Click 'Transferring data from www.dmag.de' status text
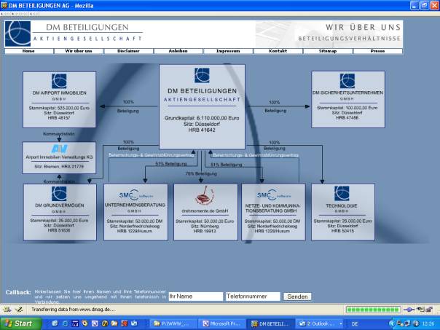 (73, 310)
